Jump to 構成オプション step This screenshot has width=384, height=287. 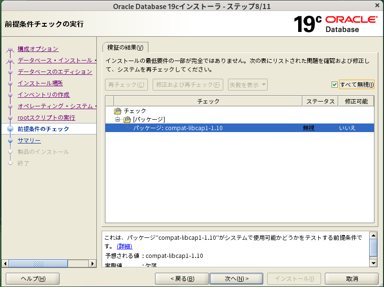coord(38,49)
